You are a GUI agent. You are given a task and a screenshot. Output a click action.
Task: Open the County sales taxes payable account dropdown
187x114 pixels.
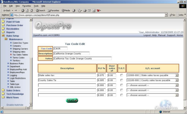point(177,80)
